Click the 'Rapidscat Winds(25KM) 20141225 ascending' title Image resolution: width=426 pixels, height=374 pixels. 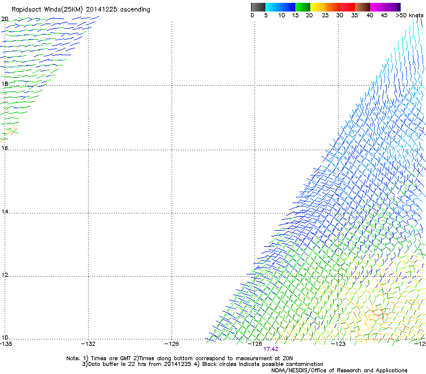(81, 10)
